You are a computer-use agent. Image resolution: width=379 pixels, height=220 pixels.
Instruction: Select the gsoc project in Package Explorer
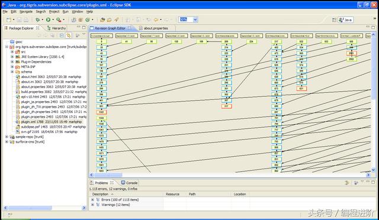pos(16,42)
